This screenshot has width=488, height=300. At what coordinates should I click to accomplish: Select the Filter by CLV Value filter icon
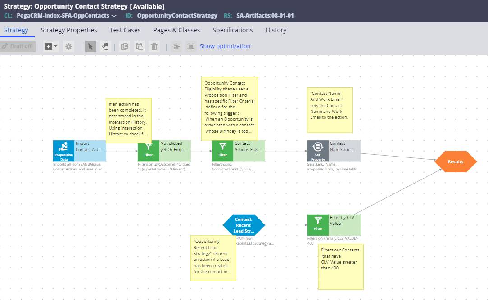(x=318, y=224)
